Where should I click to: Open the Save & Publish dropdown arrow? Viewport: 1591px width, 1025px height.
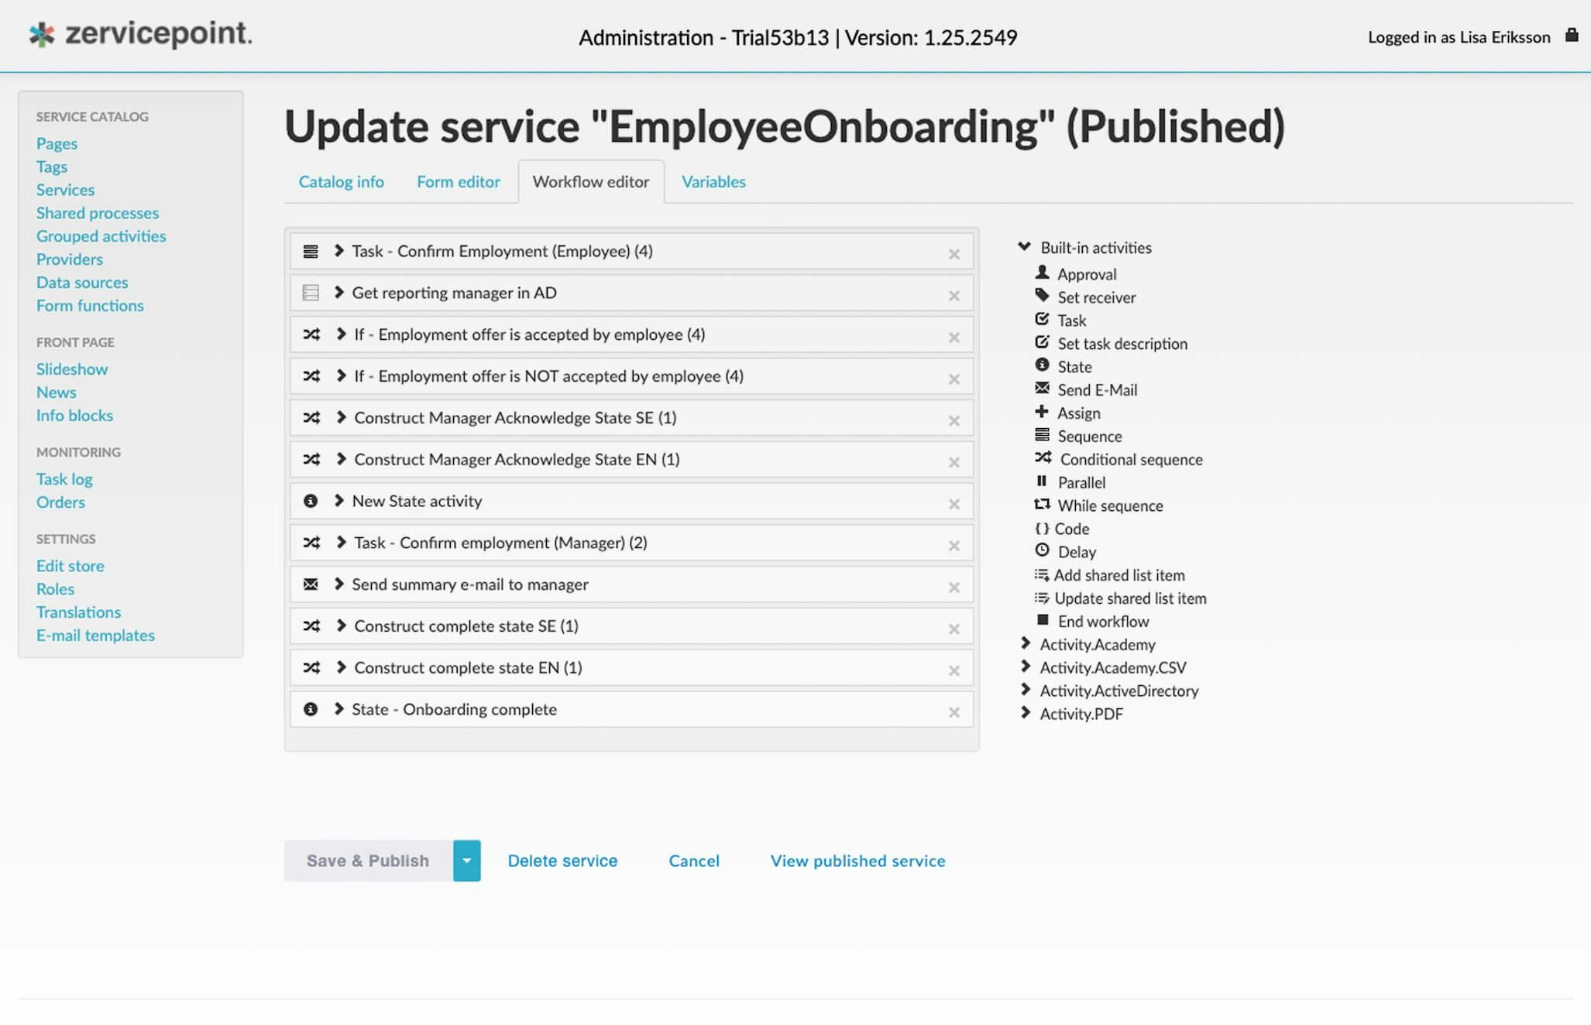tap(466, 861)
